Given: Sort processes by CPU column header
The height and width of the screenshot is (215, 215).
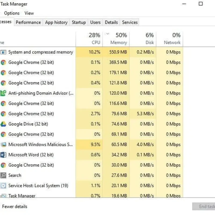Looking at the screenshot, I should [89, 39].
